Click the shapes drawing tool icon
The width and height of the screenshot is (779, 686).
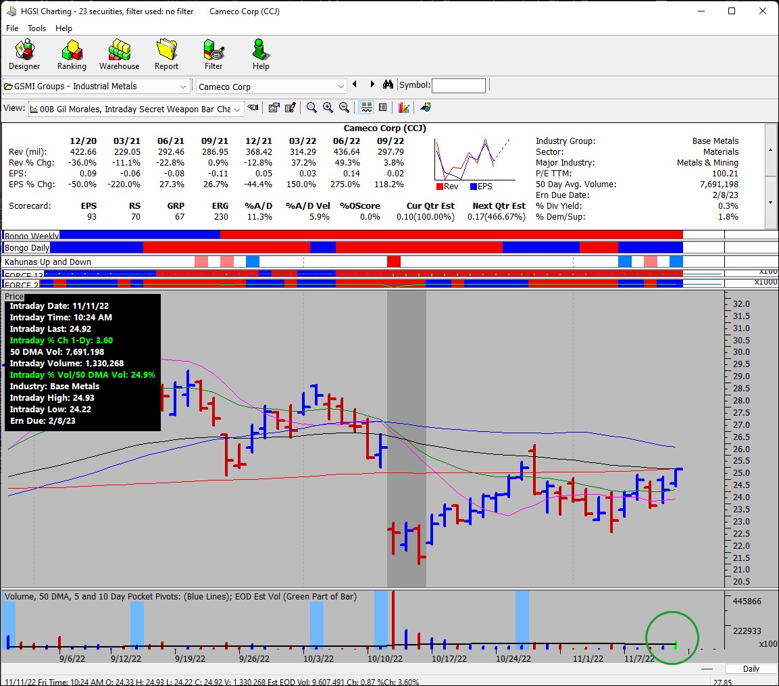point(425,107)
